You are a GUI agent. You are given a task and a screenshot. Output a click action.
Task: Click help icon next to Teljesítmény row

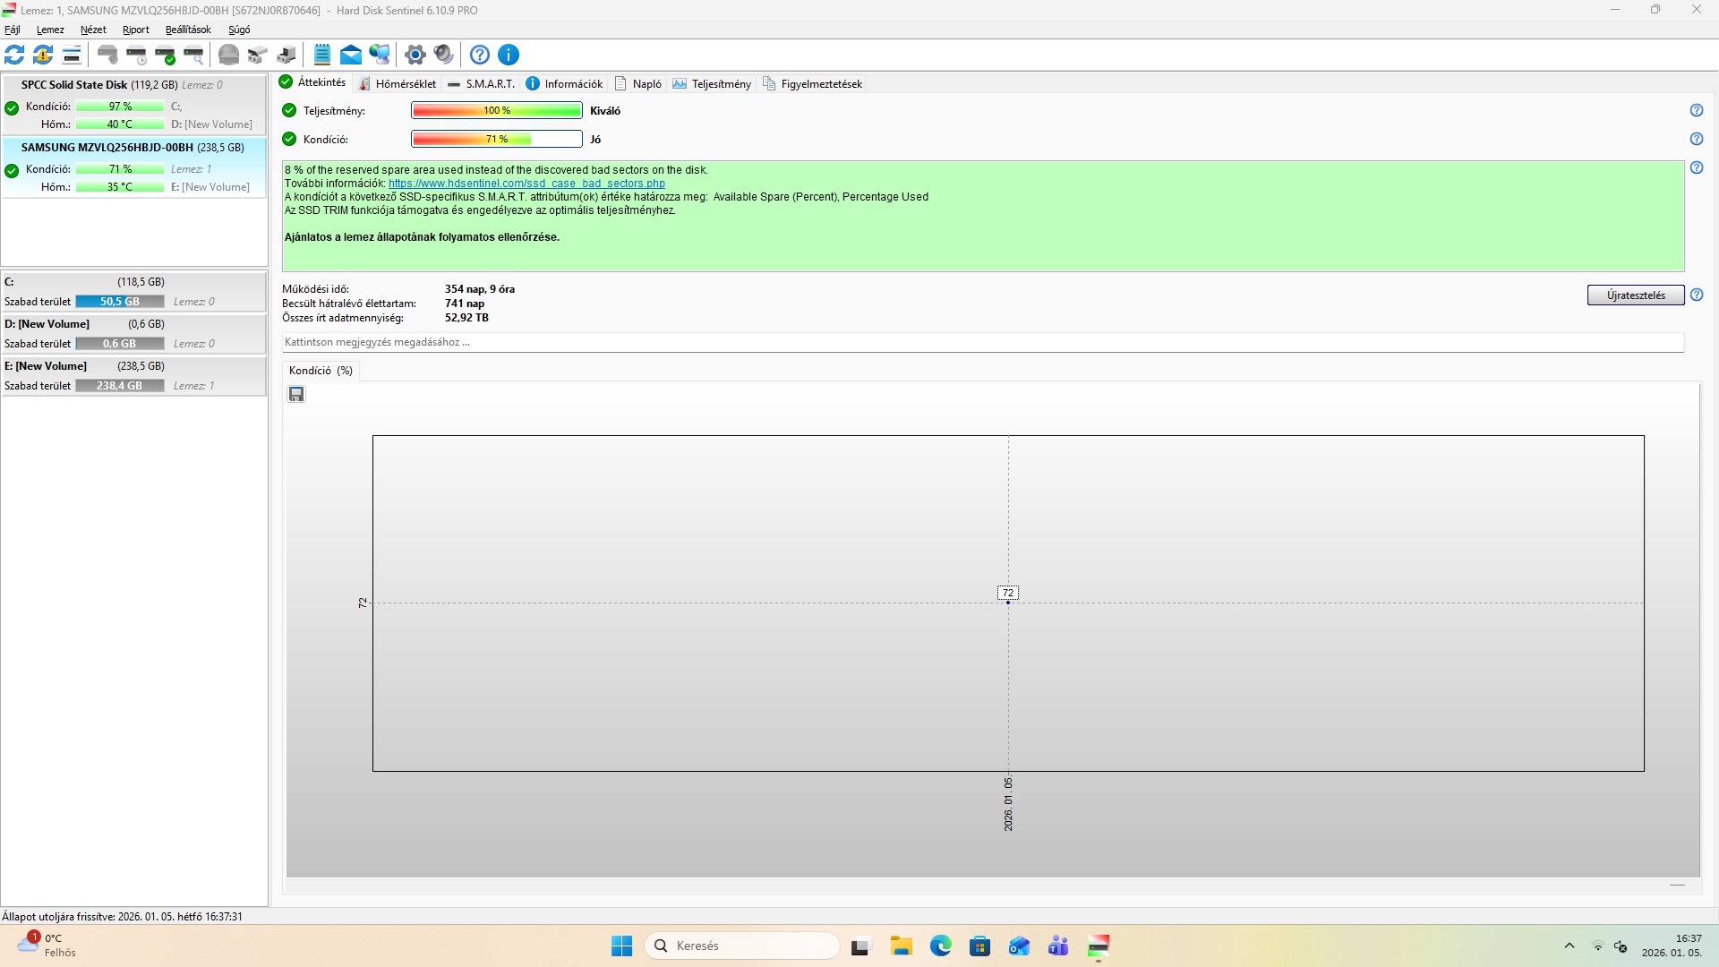coord(1697,110)
